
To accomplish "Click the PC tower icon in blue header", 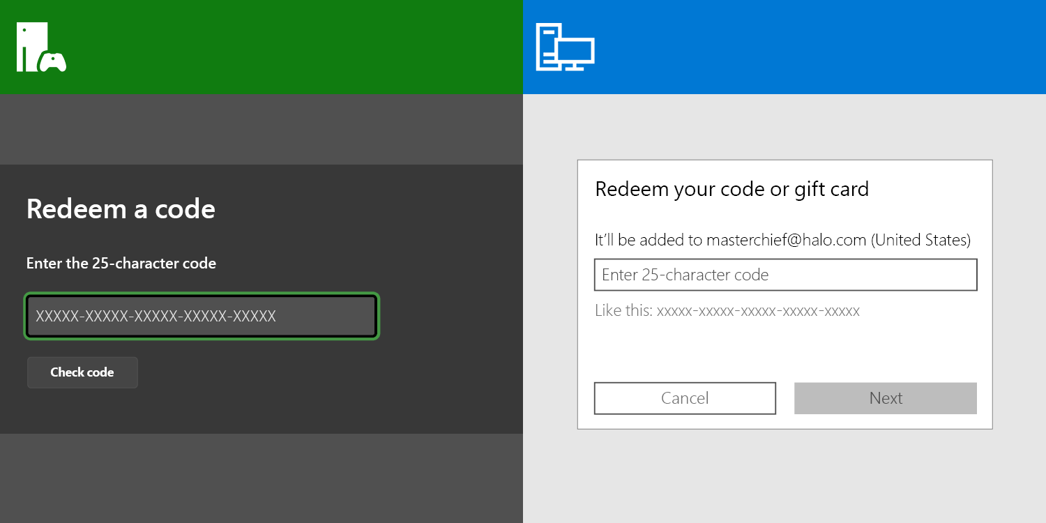I will click(x=547, y=46).
